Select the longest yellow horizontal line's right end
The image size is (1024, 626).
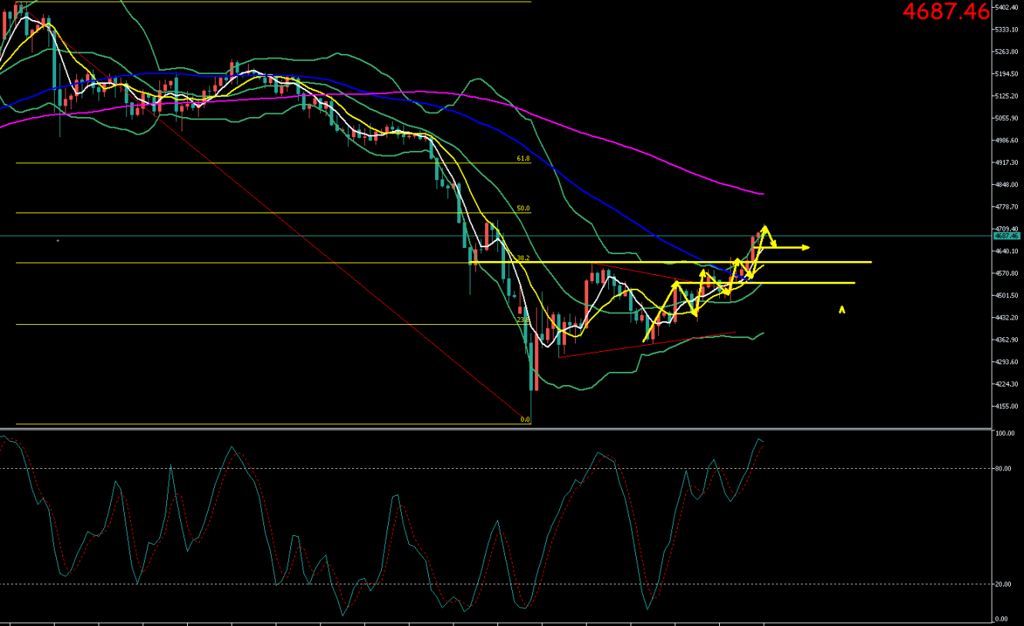coord(868,263)
